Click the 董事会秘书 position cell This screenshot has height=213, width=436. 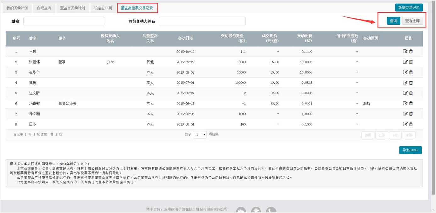click(x=67, y=104)
